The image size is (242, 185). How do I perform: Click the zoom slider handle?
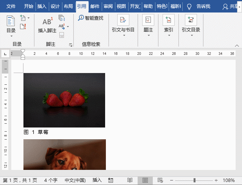pos(194,180)
